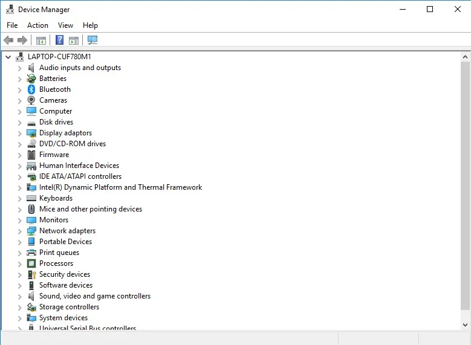Click the Bluetooth category icon
Image resolution: width=471 pixels, height=345 pixels.
click(31, 89)
